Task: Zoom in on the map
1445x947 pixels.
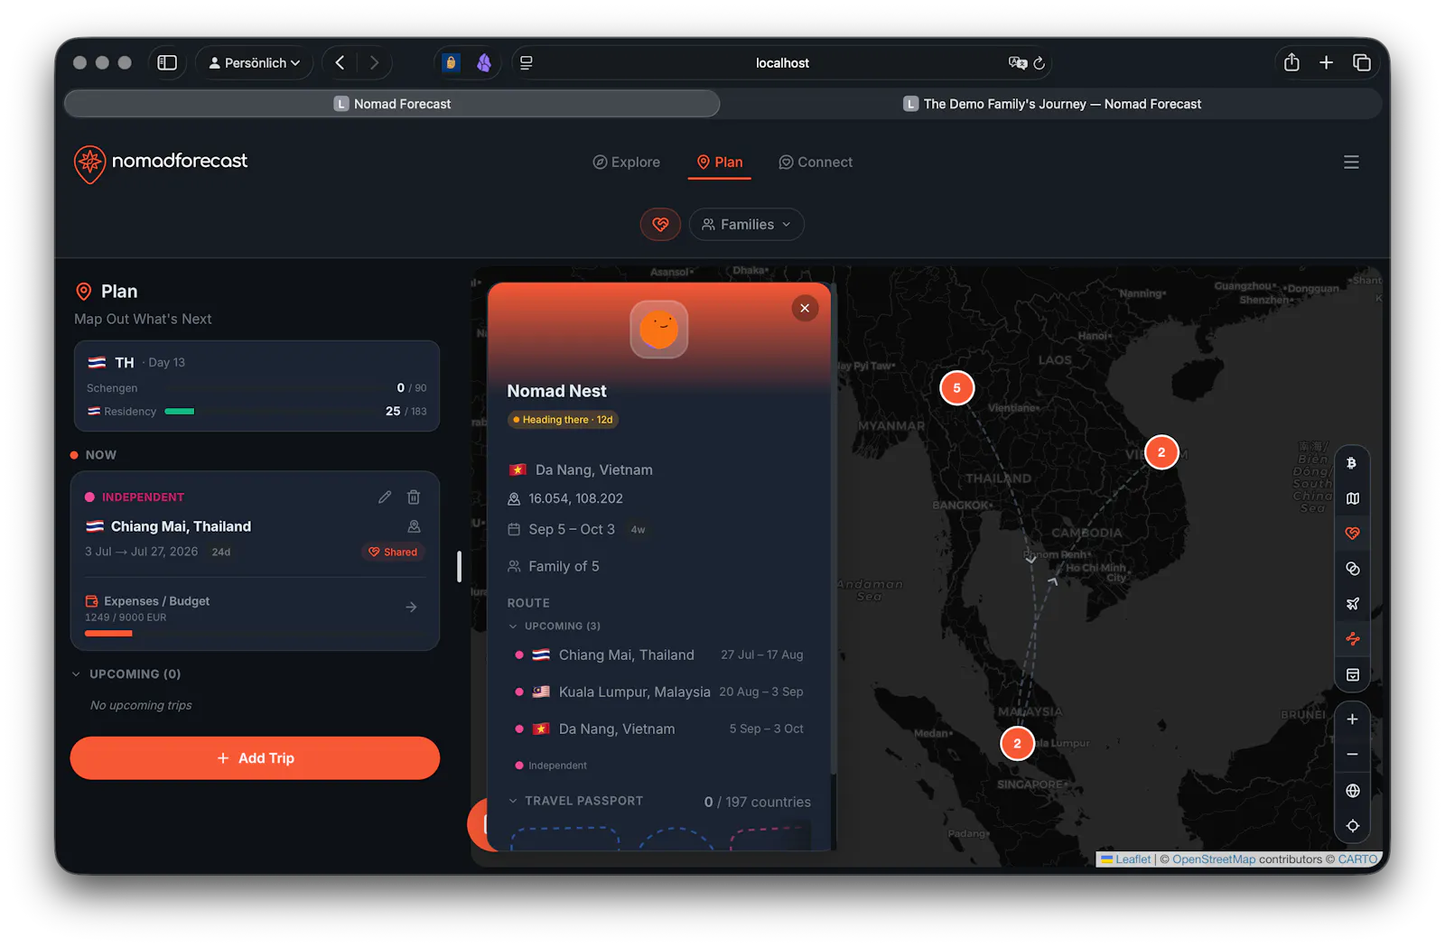Action: click(1352, 720)
